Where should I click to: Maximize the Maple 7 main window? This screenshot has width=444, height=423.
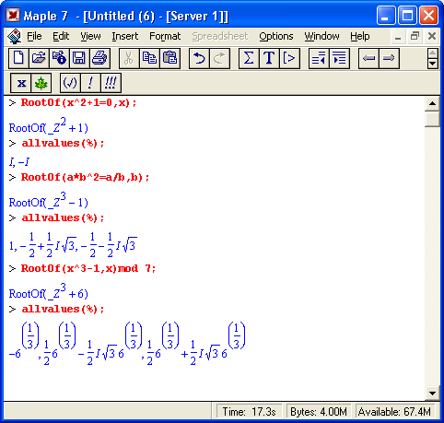pos(407,16)
